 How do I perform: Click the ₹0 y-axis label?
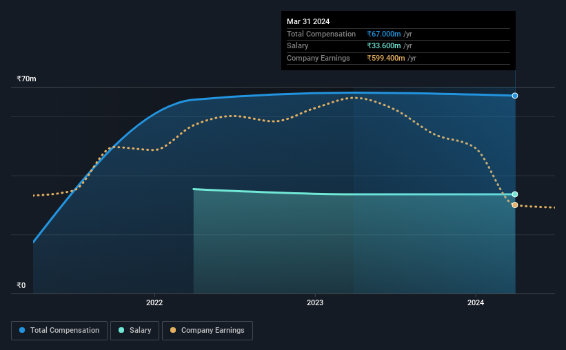click(x=21, y=285)
